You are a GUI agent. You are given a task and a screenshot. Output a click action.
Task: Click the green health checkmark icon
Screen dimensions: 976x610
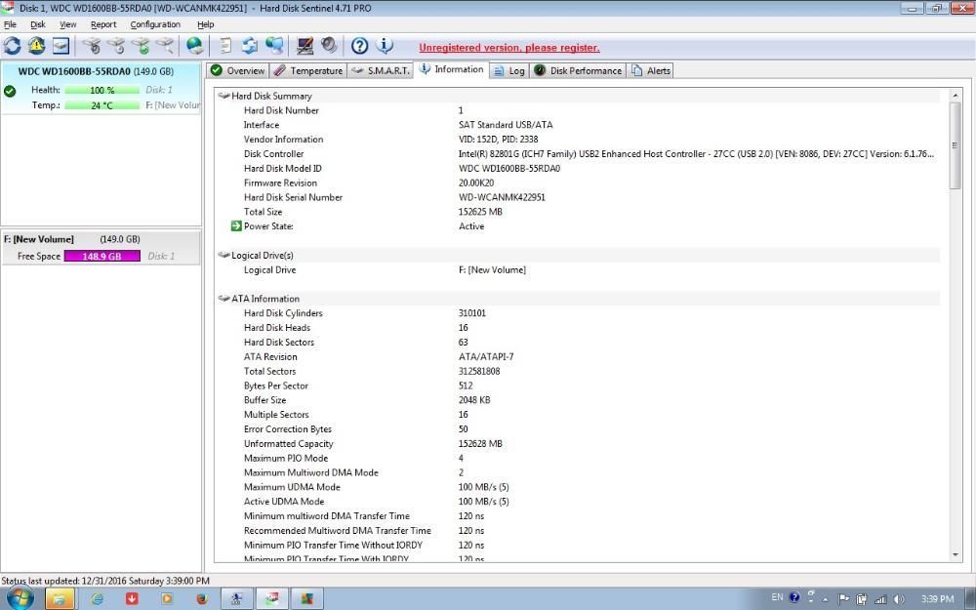coord(10,91)
